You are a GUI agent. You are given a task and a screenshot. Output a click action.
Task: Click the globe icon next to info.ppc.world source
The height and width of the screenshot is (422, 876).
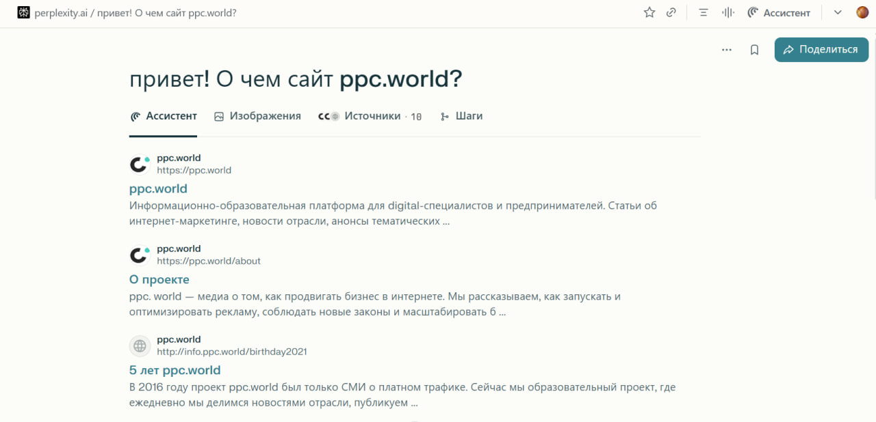[x=140, y=346]
